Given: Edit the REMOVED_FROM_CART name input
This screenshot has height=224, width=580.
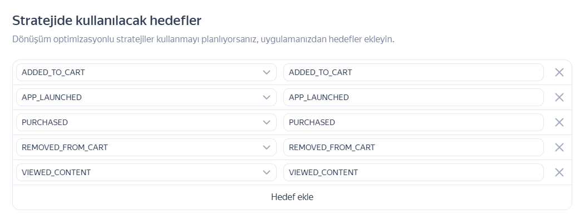Looking at the screenshot, I should click(x=413, y=147).
